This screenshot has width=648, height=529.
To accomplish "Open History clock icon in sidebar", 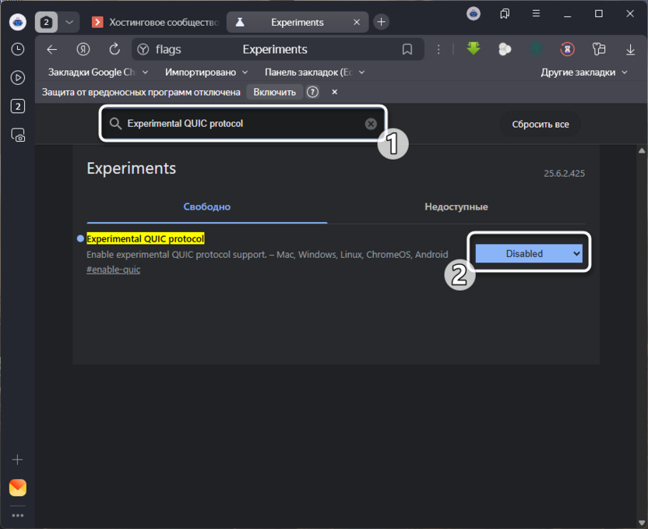I will (x=17, y=49).
